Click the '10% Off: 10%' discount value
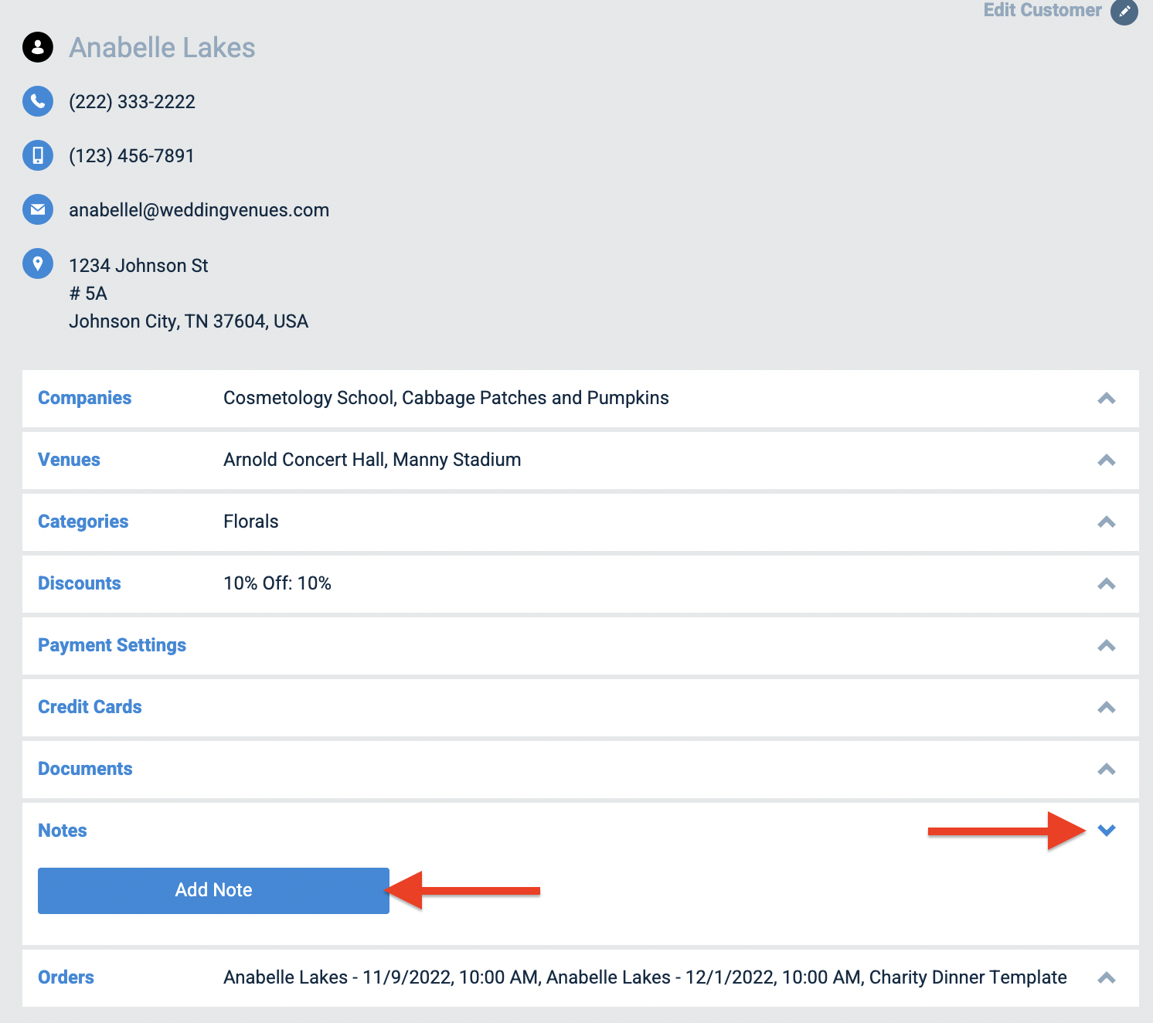 coord(277,583)
